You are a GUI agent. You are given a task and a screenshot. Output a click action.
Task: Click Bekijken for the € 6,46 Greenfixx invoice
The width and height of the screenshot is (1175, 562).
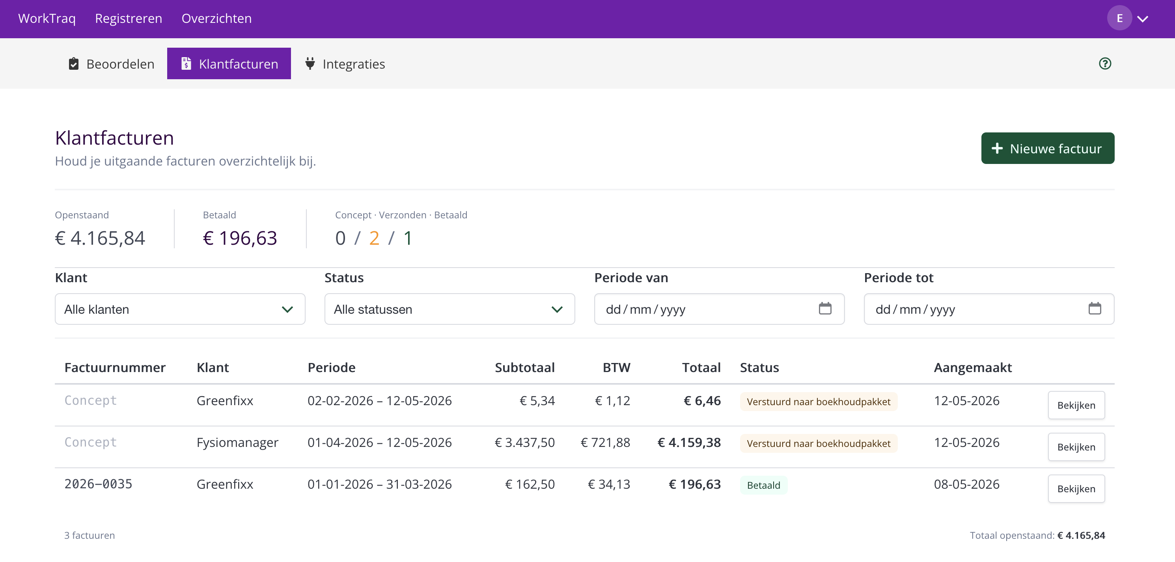1076,405
